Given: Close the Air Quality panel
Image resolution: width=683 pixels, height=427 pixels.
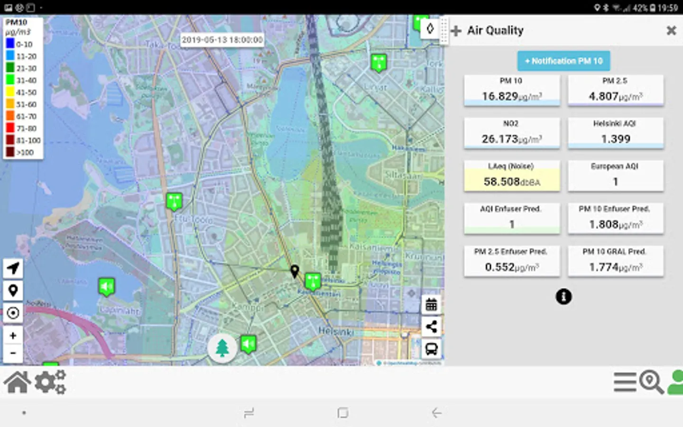Looking at the screenshot, I should pyautogui.click(x=671, y=31).
